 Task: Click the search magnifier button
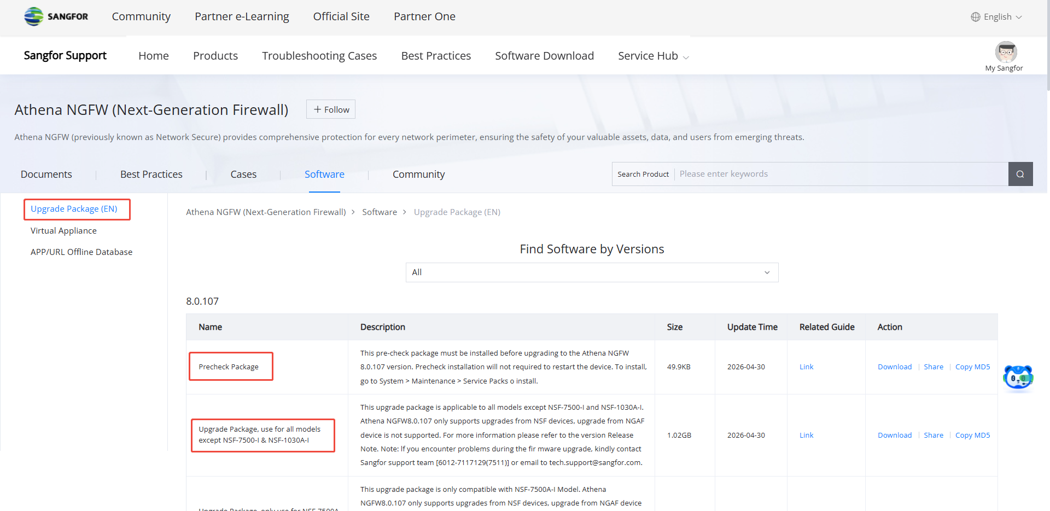pyautogui.click(x=1020, y=174)
